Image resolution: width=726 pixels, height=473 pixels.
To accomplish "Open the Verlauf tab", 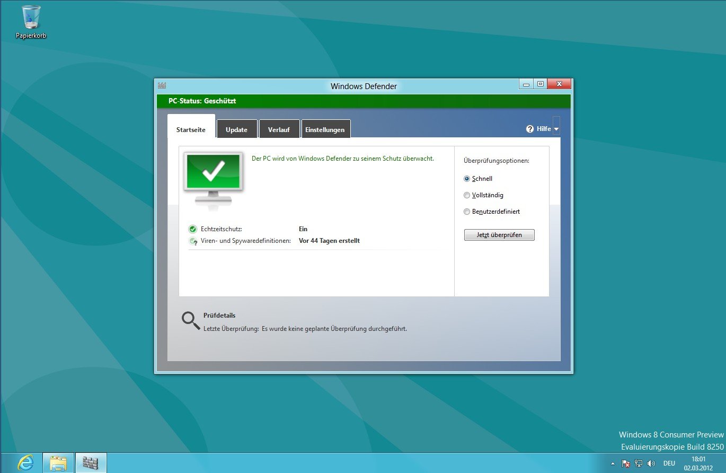I will click(279, 129).
